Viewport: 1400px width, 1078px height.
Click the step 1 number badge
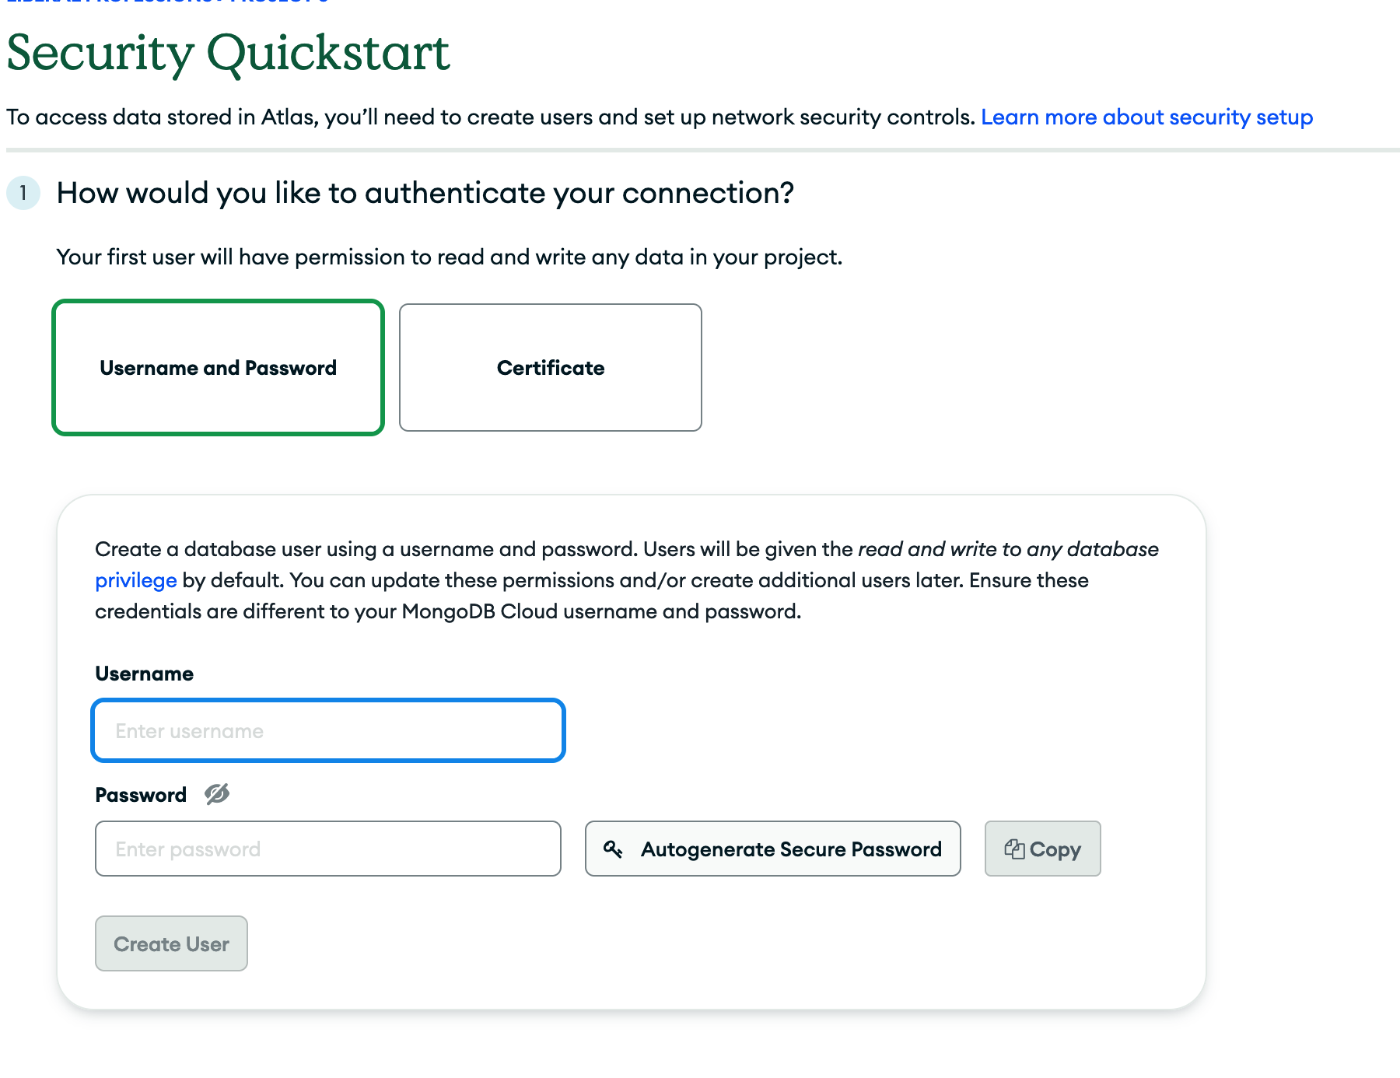point(23,193)
